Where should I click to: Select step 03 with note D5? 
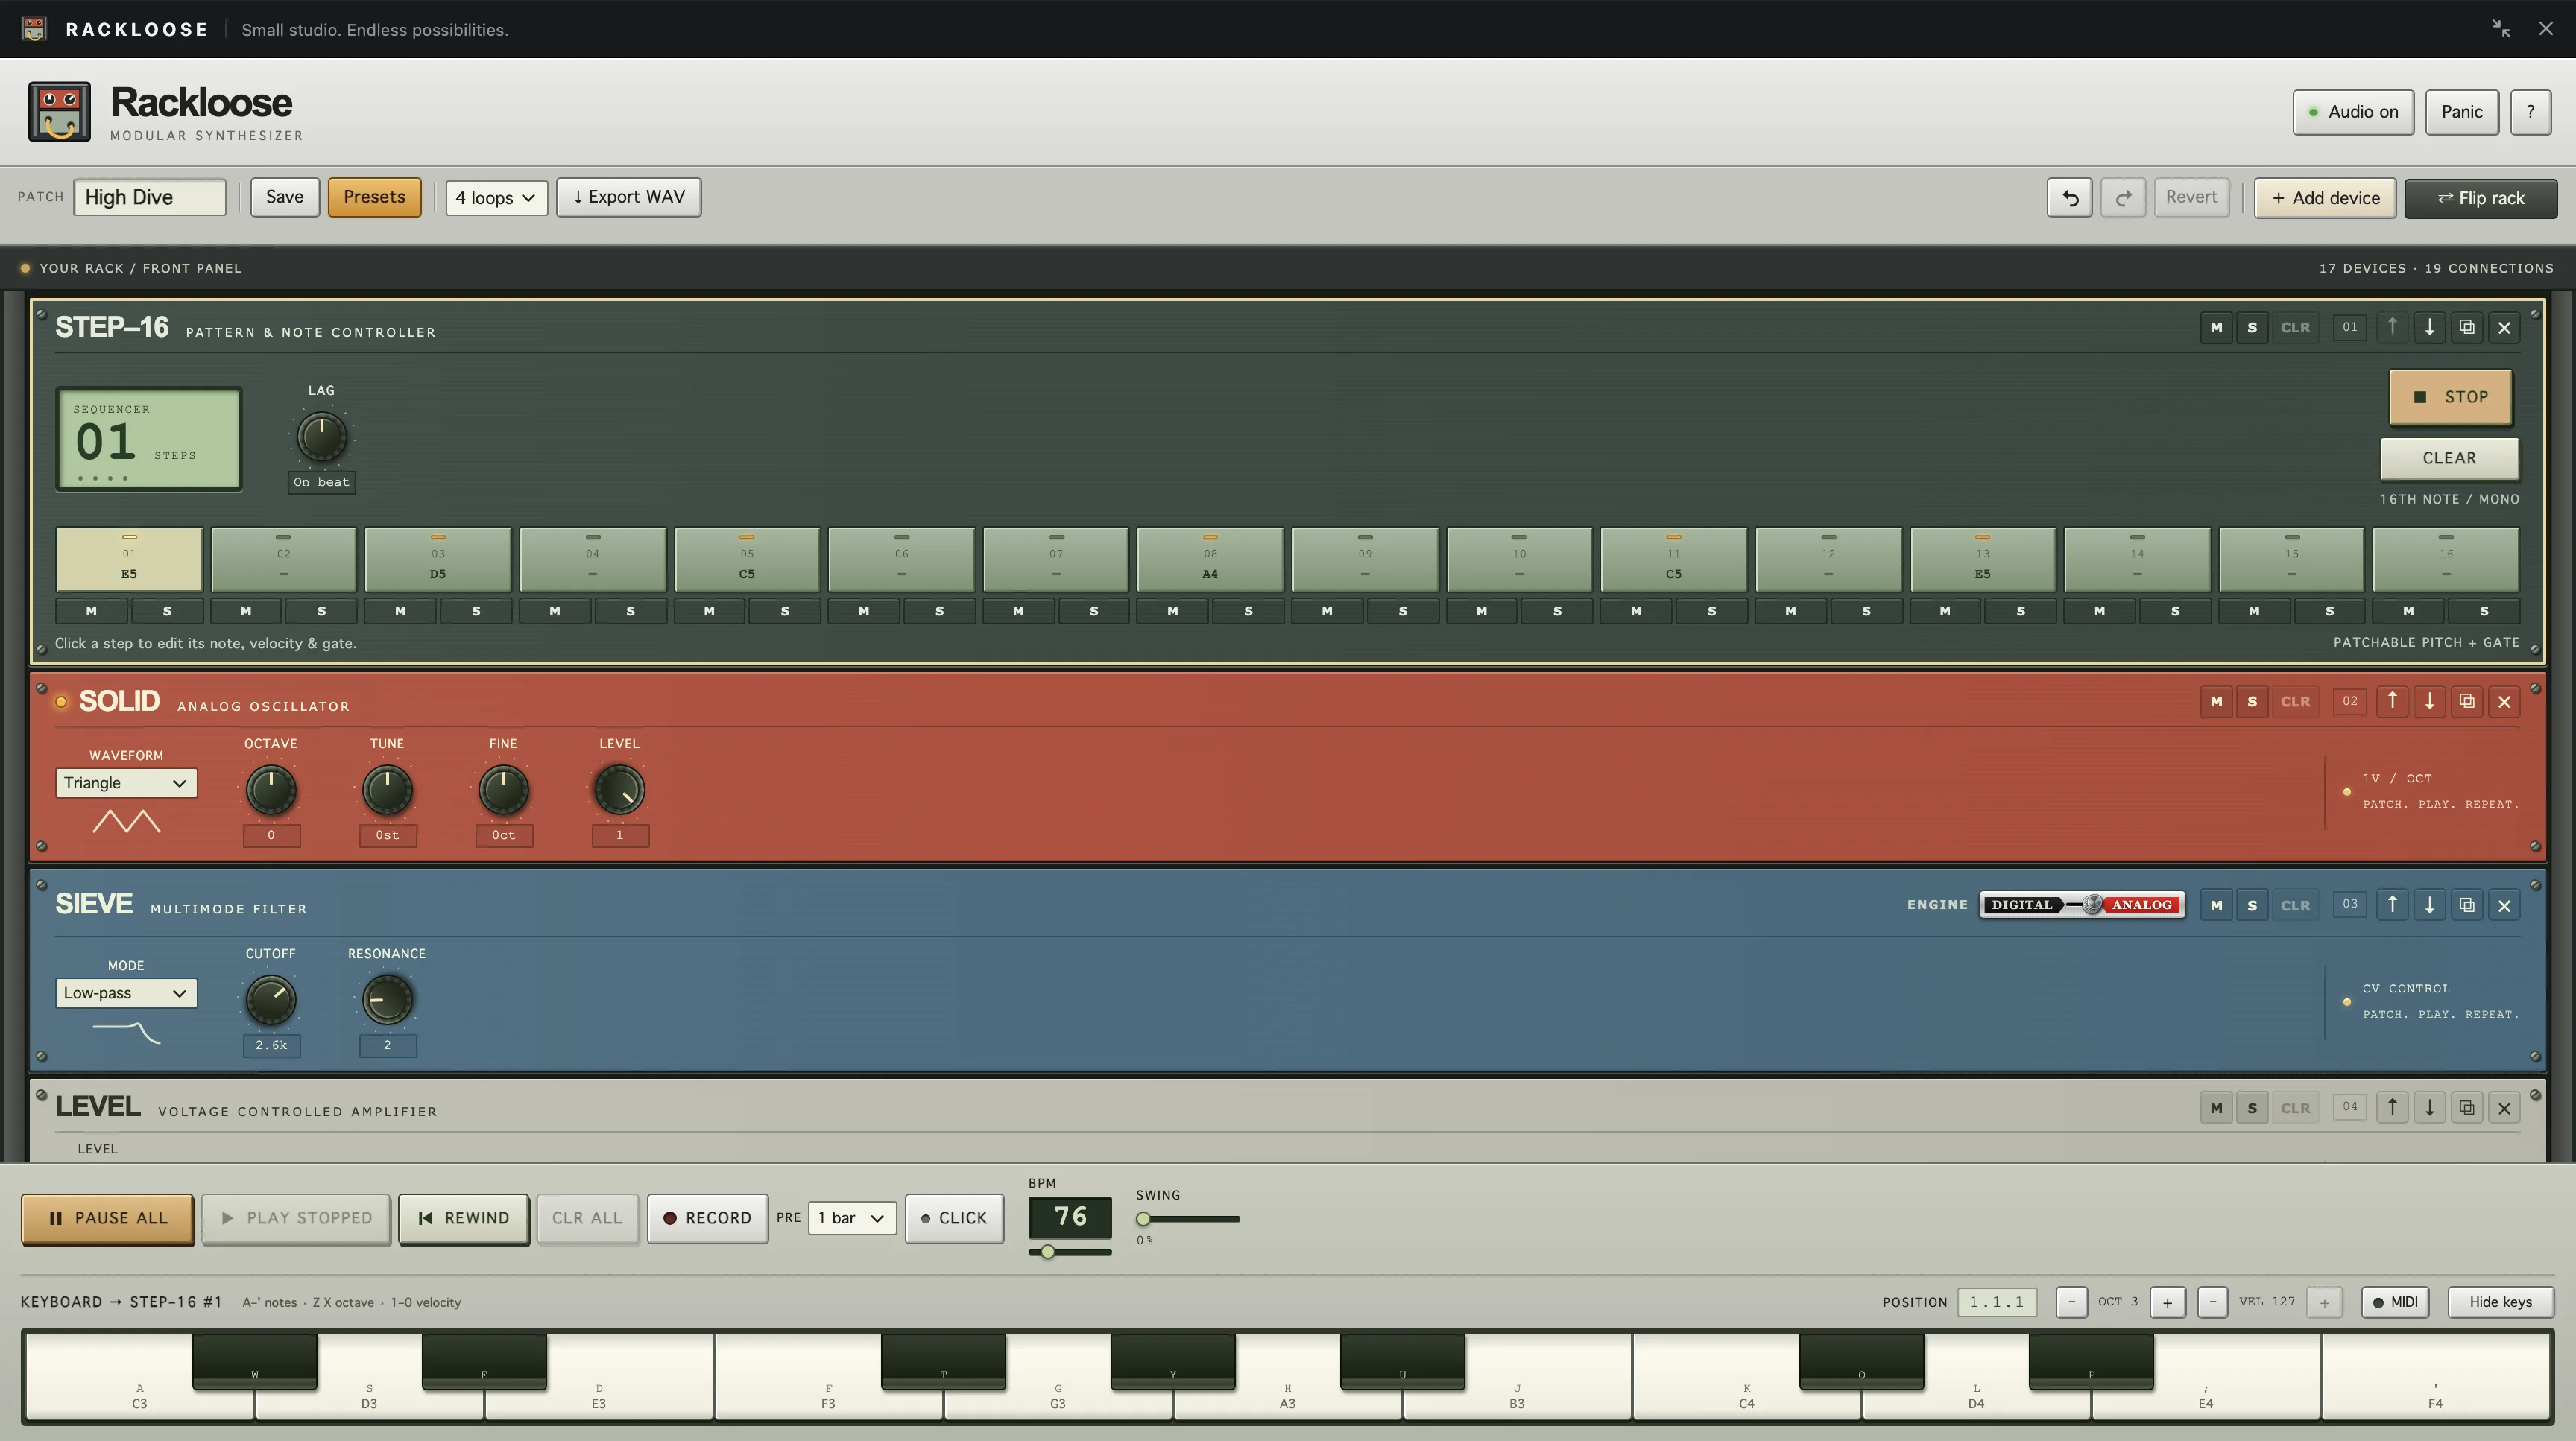pyautogui.click(x=438, y=560)
